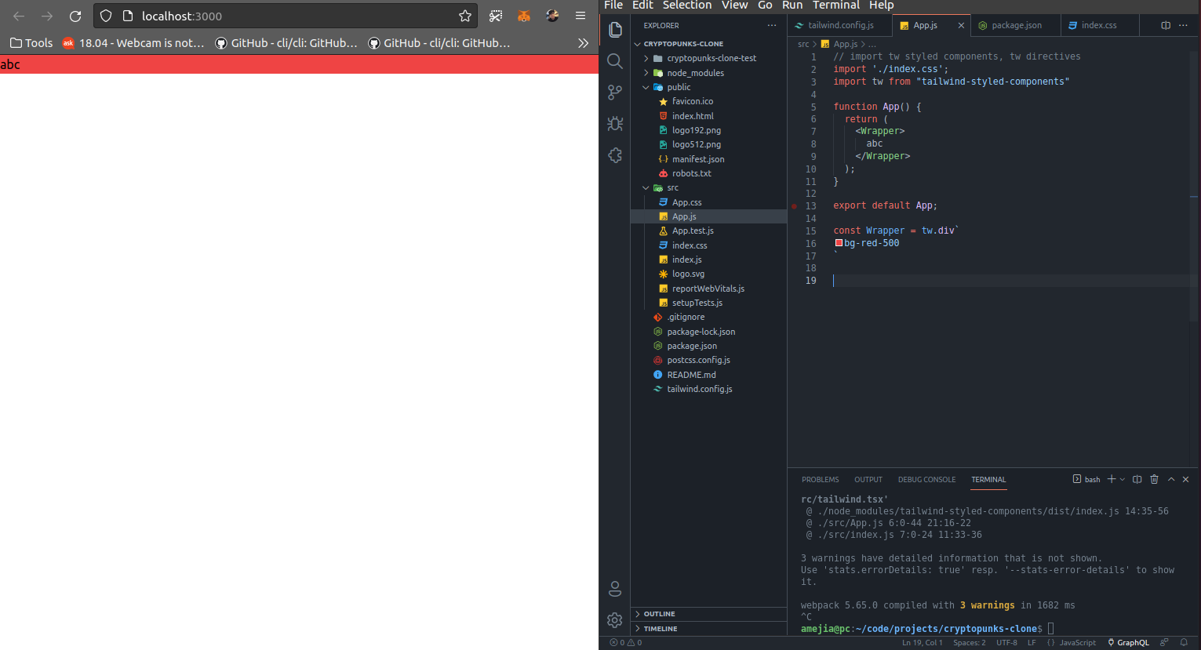Maximize the panel with the chevron toggle

pos(1170,479)
